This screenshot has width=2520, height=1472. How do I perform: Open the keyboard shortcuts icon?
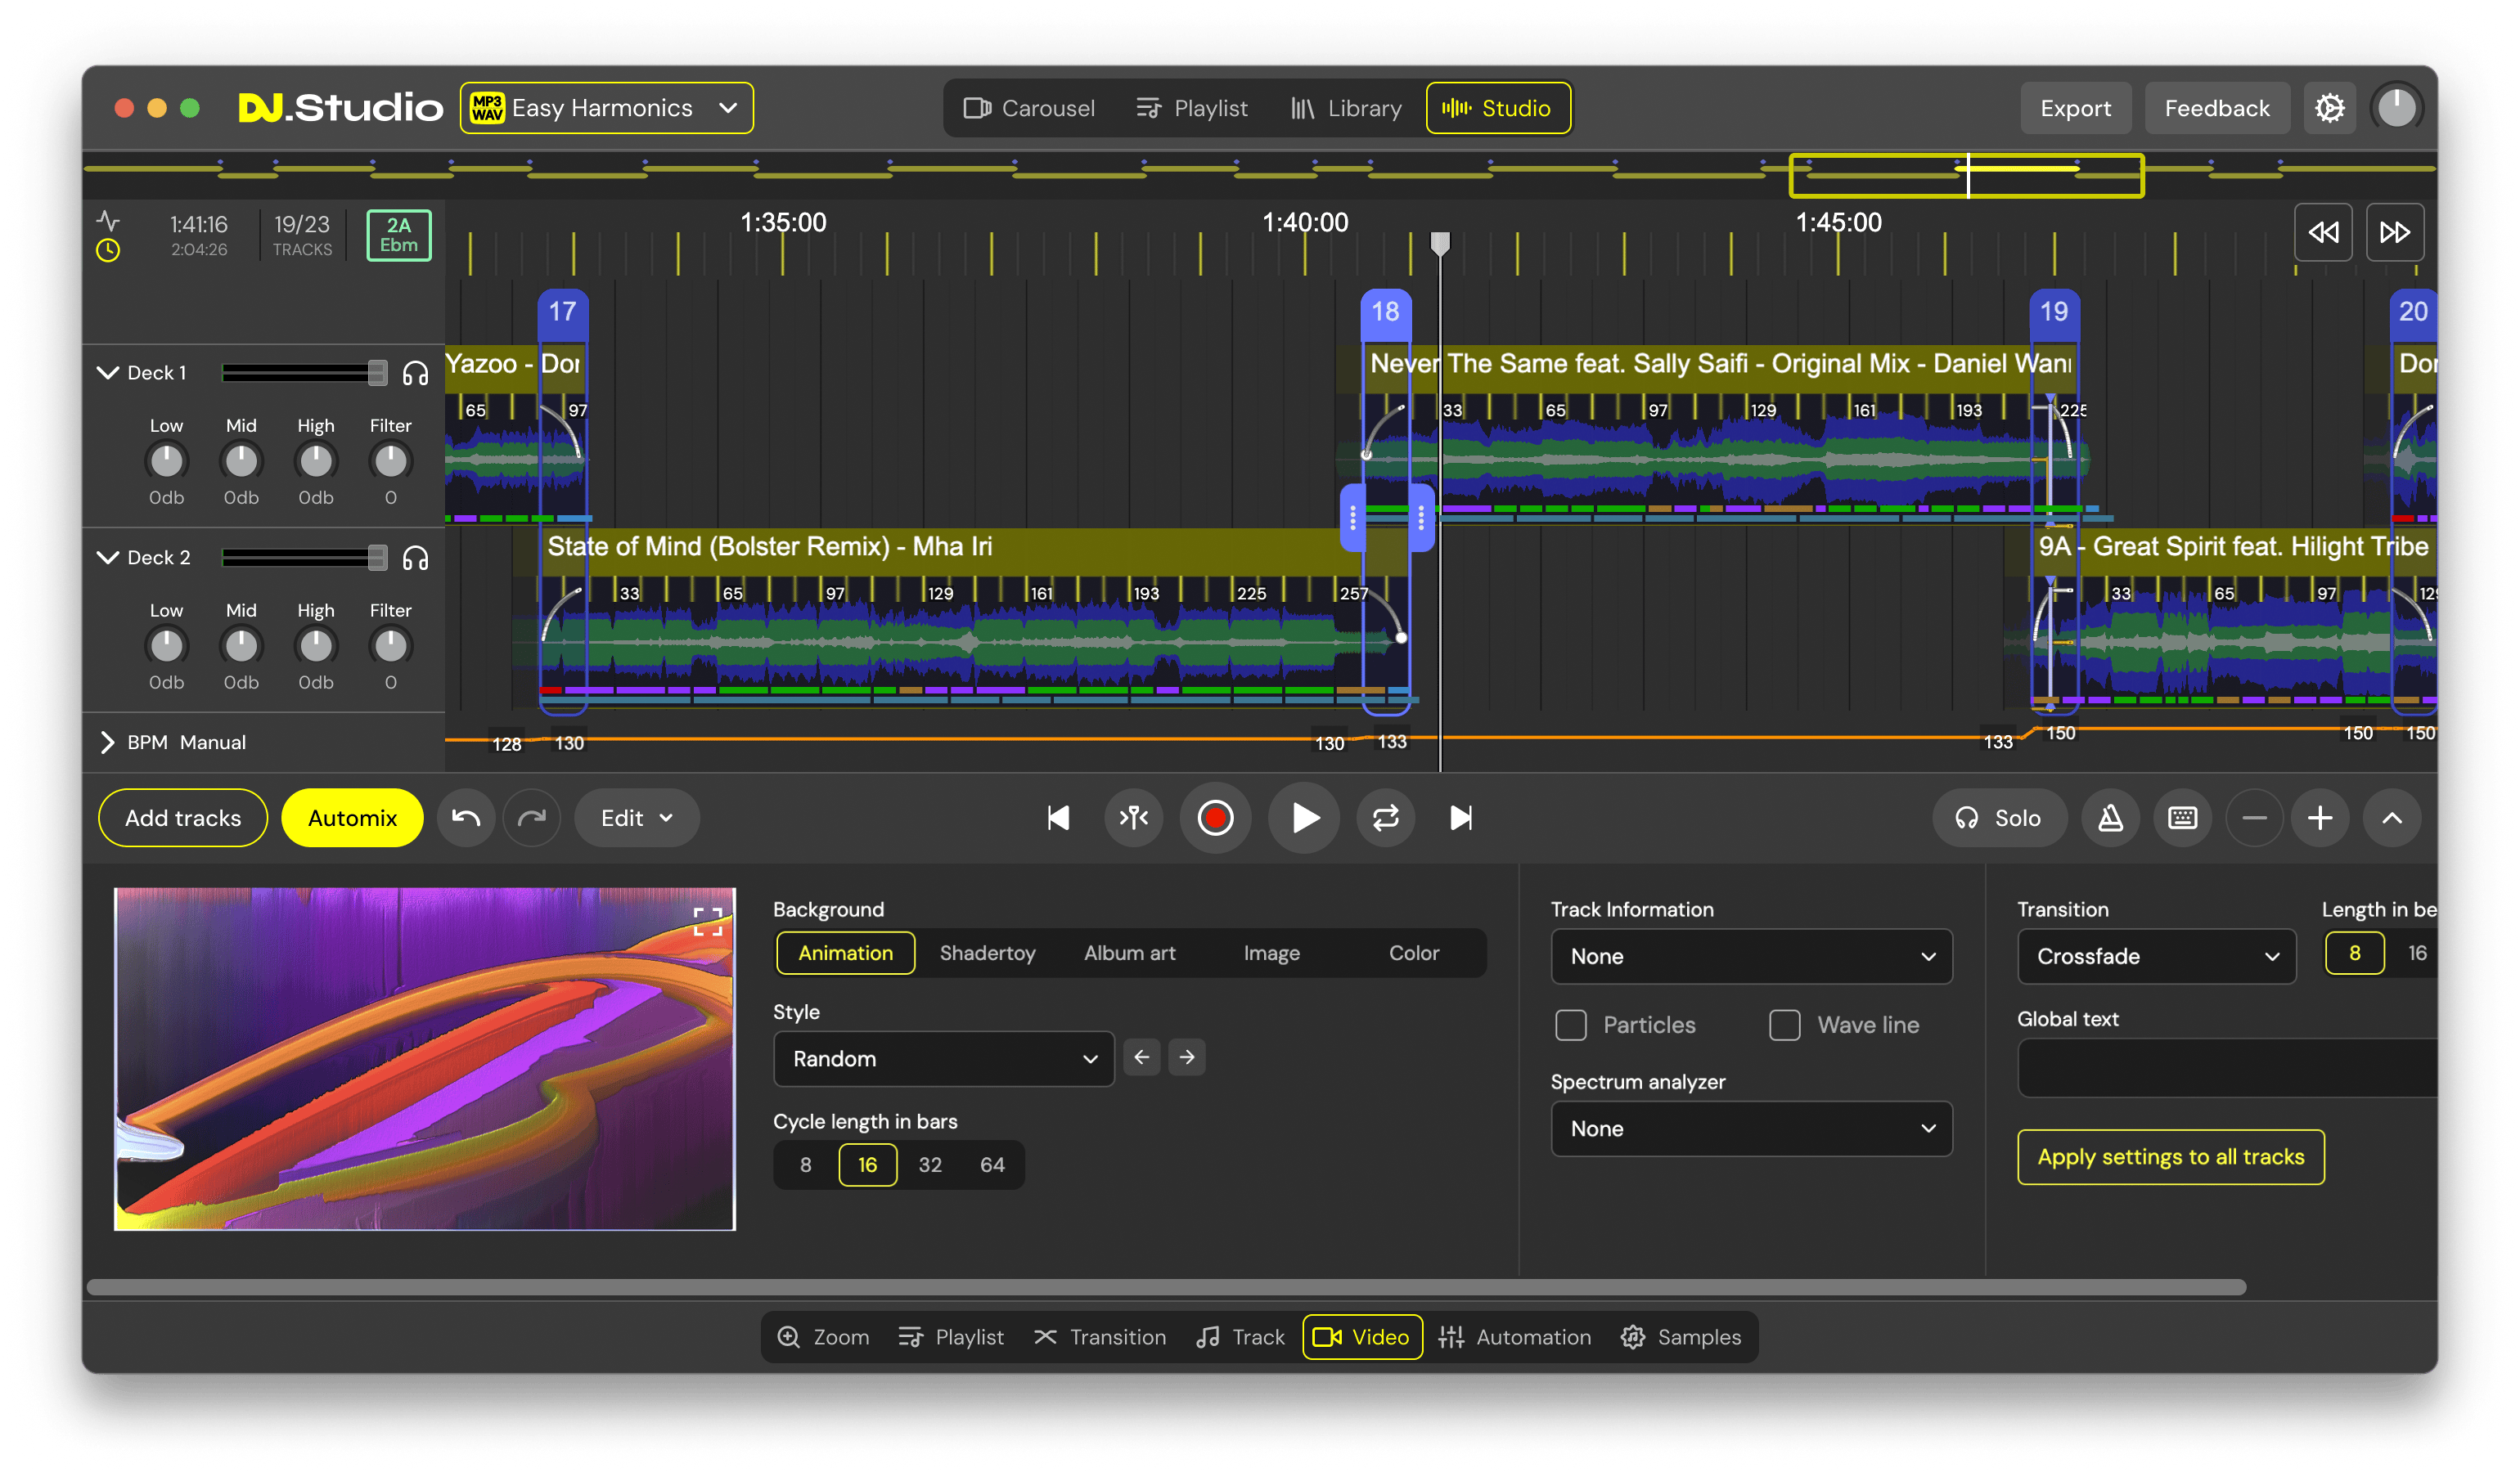point(2182,819)
